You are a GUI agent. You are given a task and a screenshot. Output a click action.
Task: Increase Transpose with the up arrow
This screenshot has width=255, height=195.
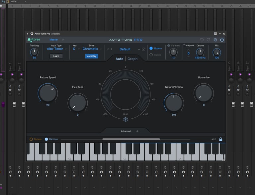pyautogui.click(x=189, y=50)
